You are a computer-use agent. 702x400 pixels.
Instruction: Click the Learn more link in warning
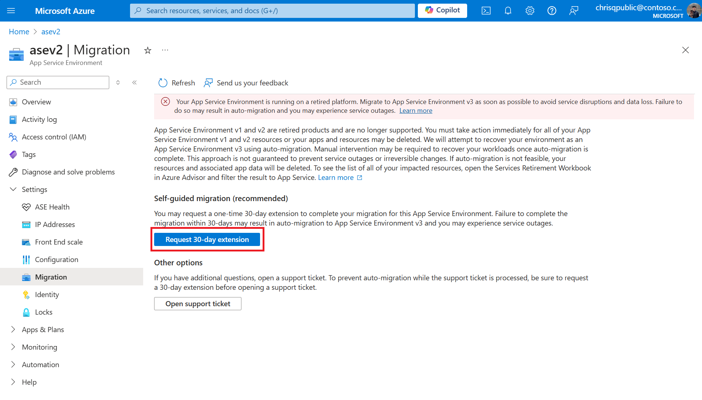416,110
